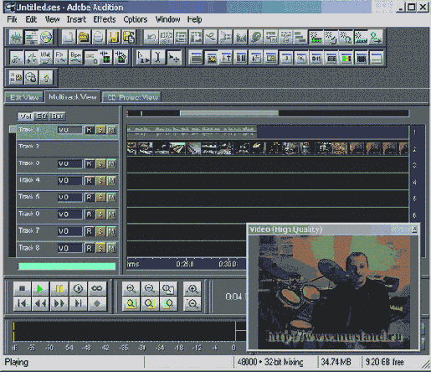Arm Track 6 for recording
The width and height of the screenshot is (431, 372).
click(x=89, y=214)
